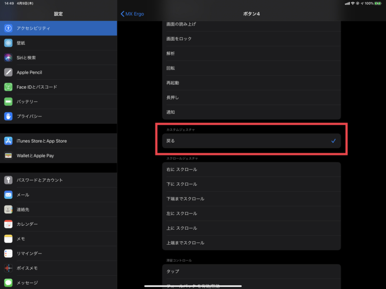Tap the Reminders icon
This screenshot has height=289, width=386.
point(8,253)
